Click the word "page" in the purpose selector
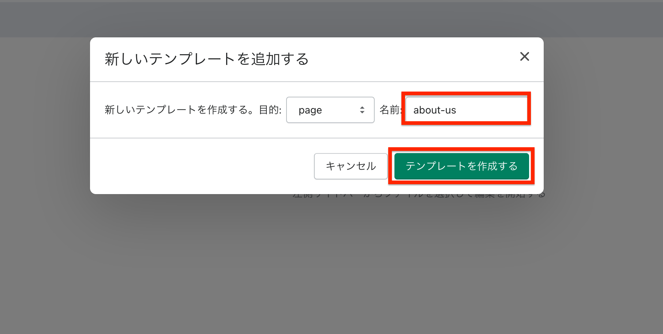 tap(310, 110)
